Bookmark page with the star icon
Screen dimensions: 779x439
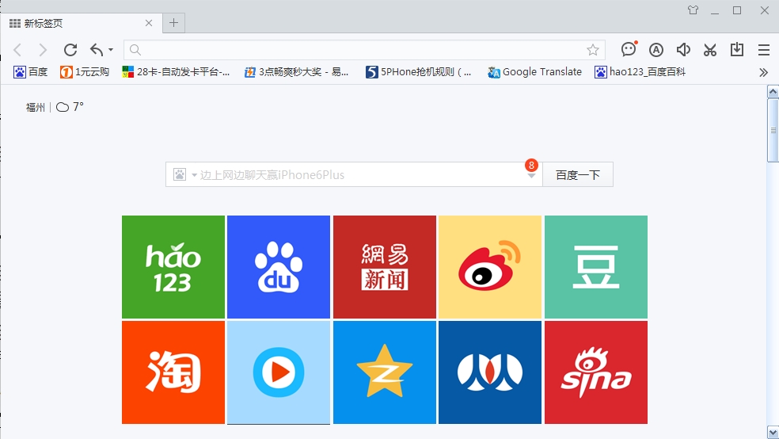click(x=593, y=50)
